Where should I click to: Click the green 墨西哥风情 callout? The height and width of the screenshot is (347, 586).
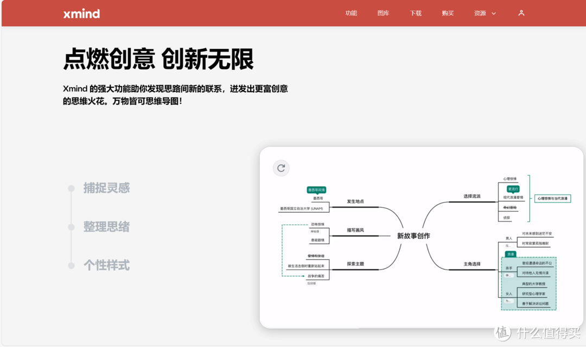point(316,190)
